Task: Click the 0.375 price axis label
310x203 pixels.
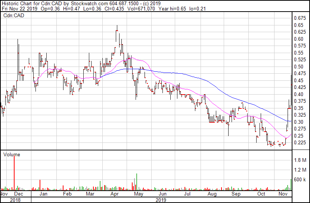Action: click(x=300, y=101)
